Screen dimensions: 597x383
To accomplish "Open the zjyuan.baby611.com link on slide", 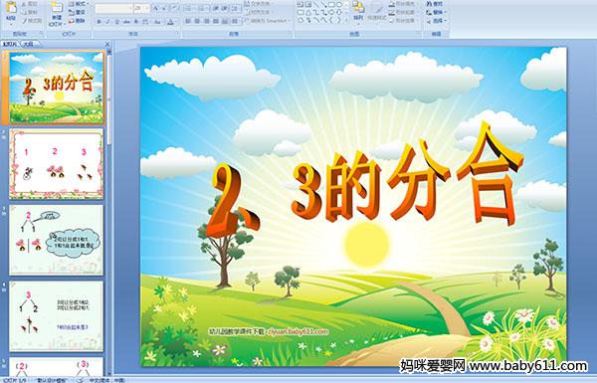I will tap(298, 331).
